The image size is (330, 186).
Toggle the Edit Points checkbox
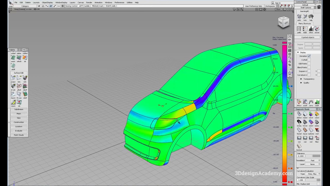pos(309,64)
